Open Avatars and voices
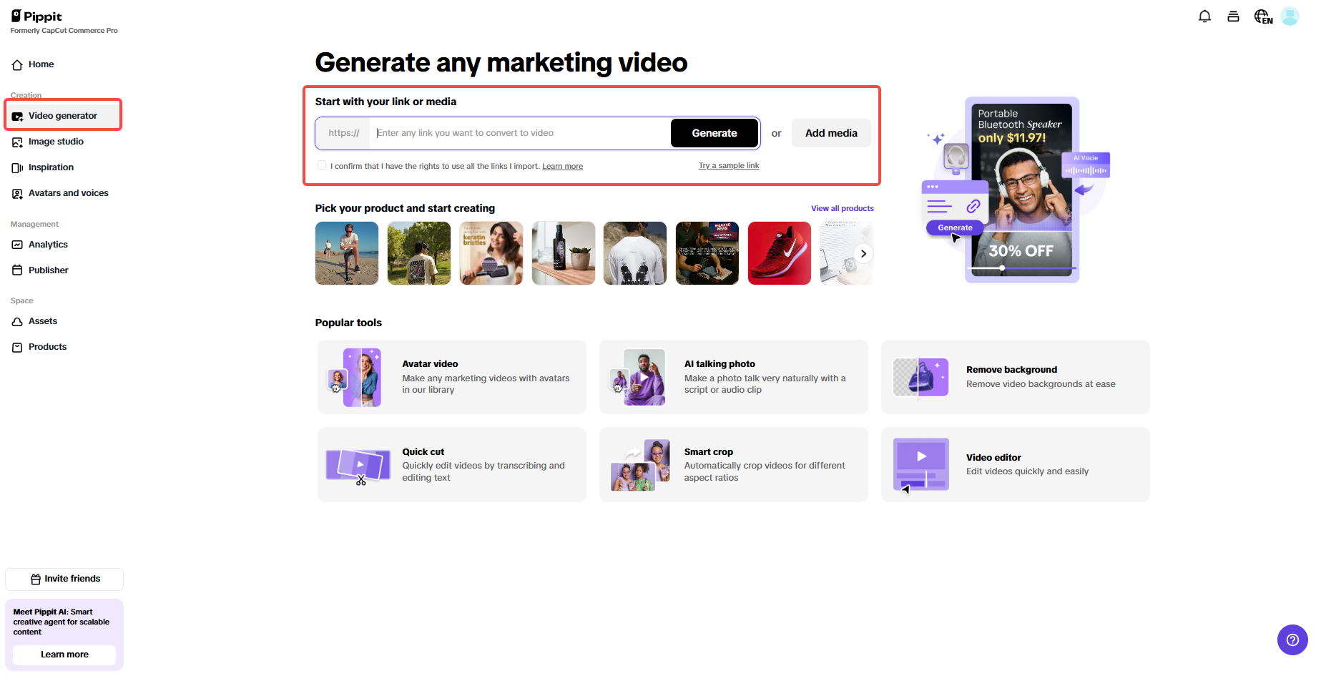This screenshot has width=1321, height=676. coord(68,192)
